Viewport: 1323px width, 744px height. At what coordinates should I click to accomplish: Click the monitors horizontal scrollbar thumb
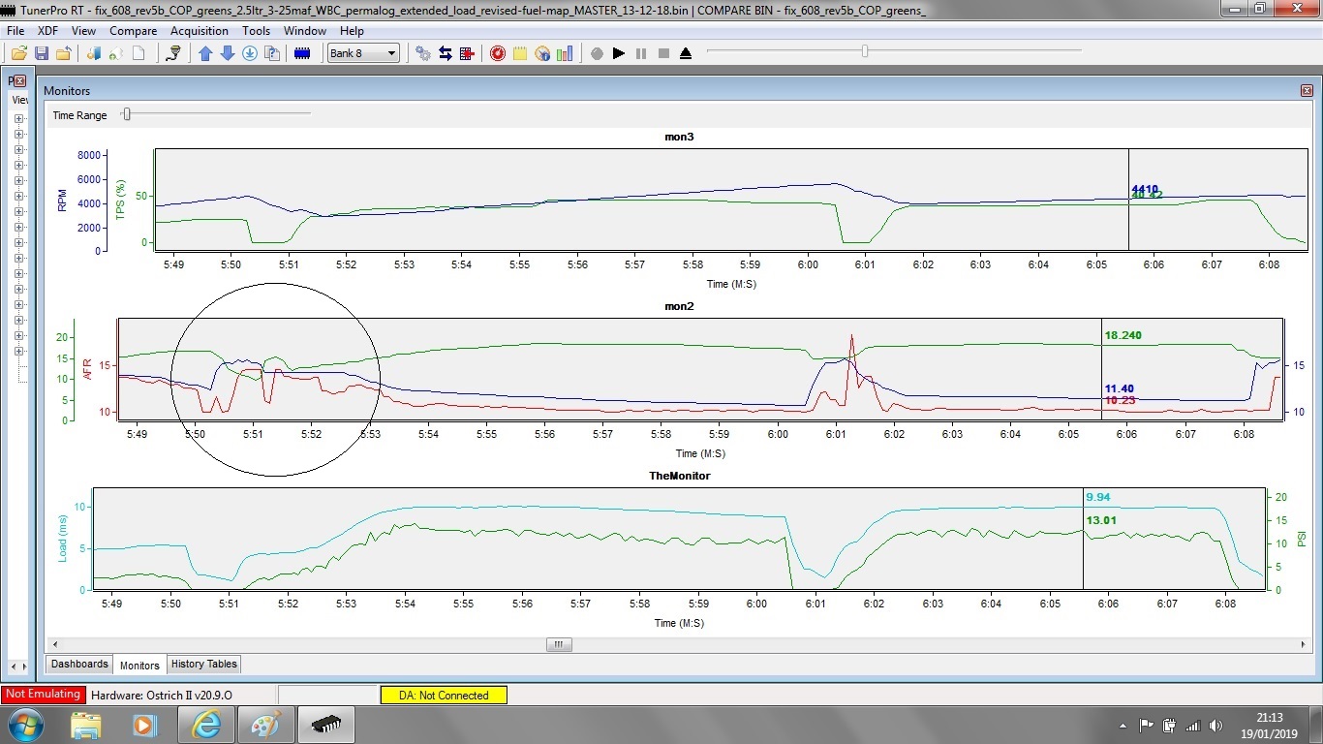(x=559, y=644)
